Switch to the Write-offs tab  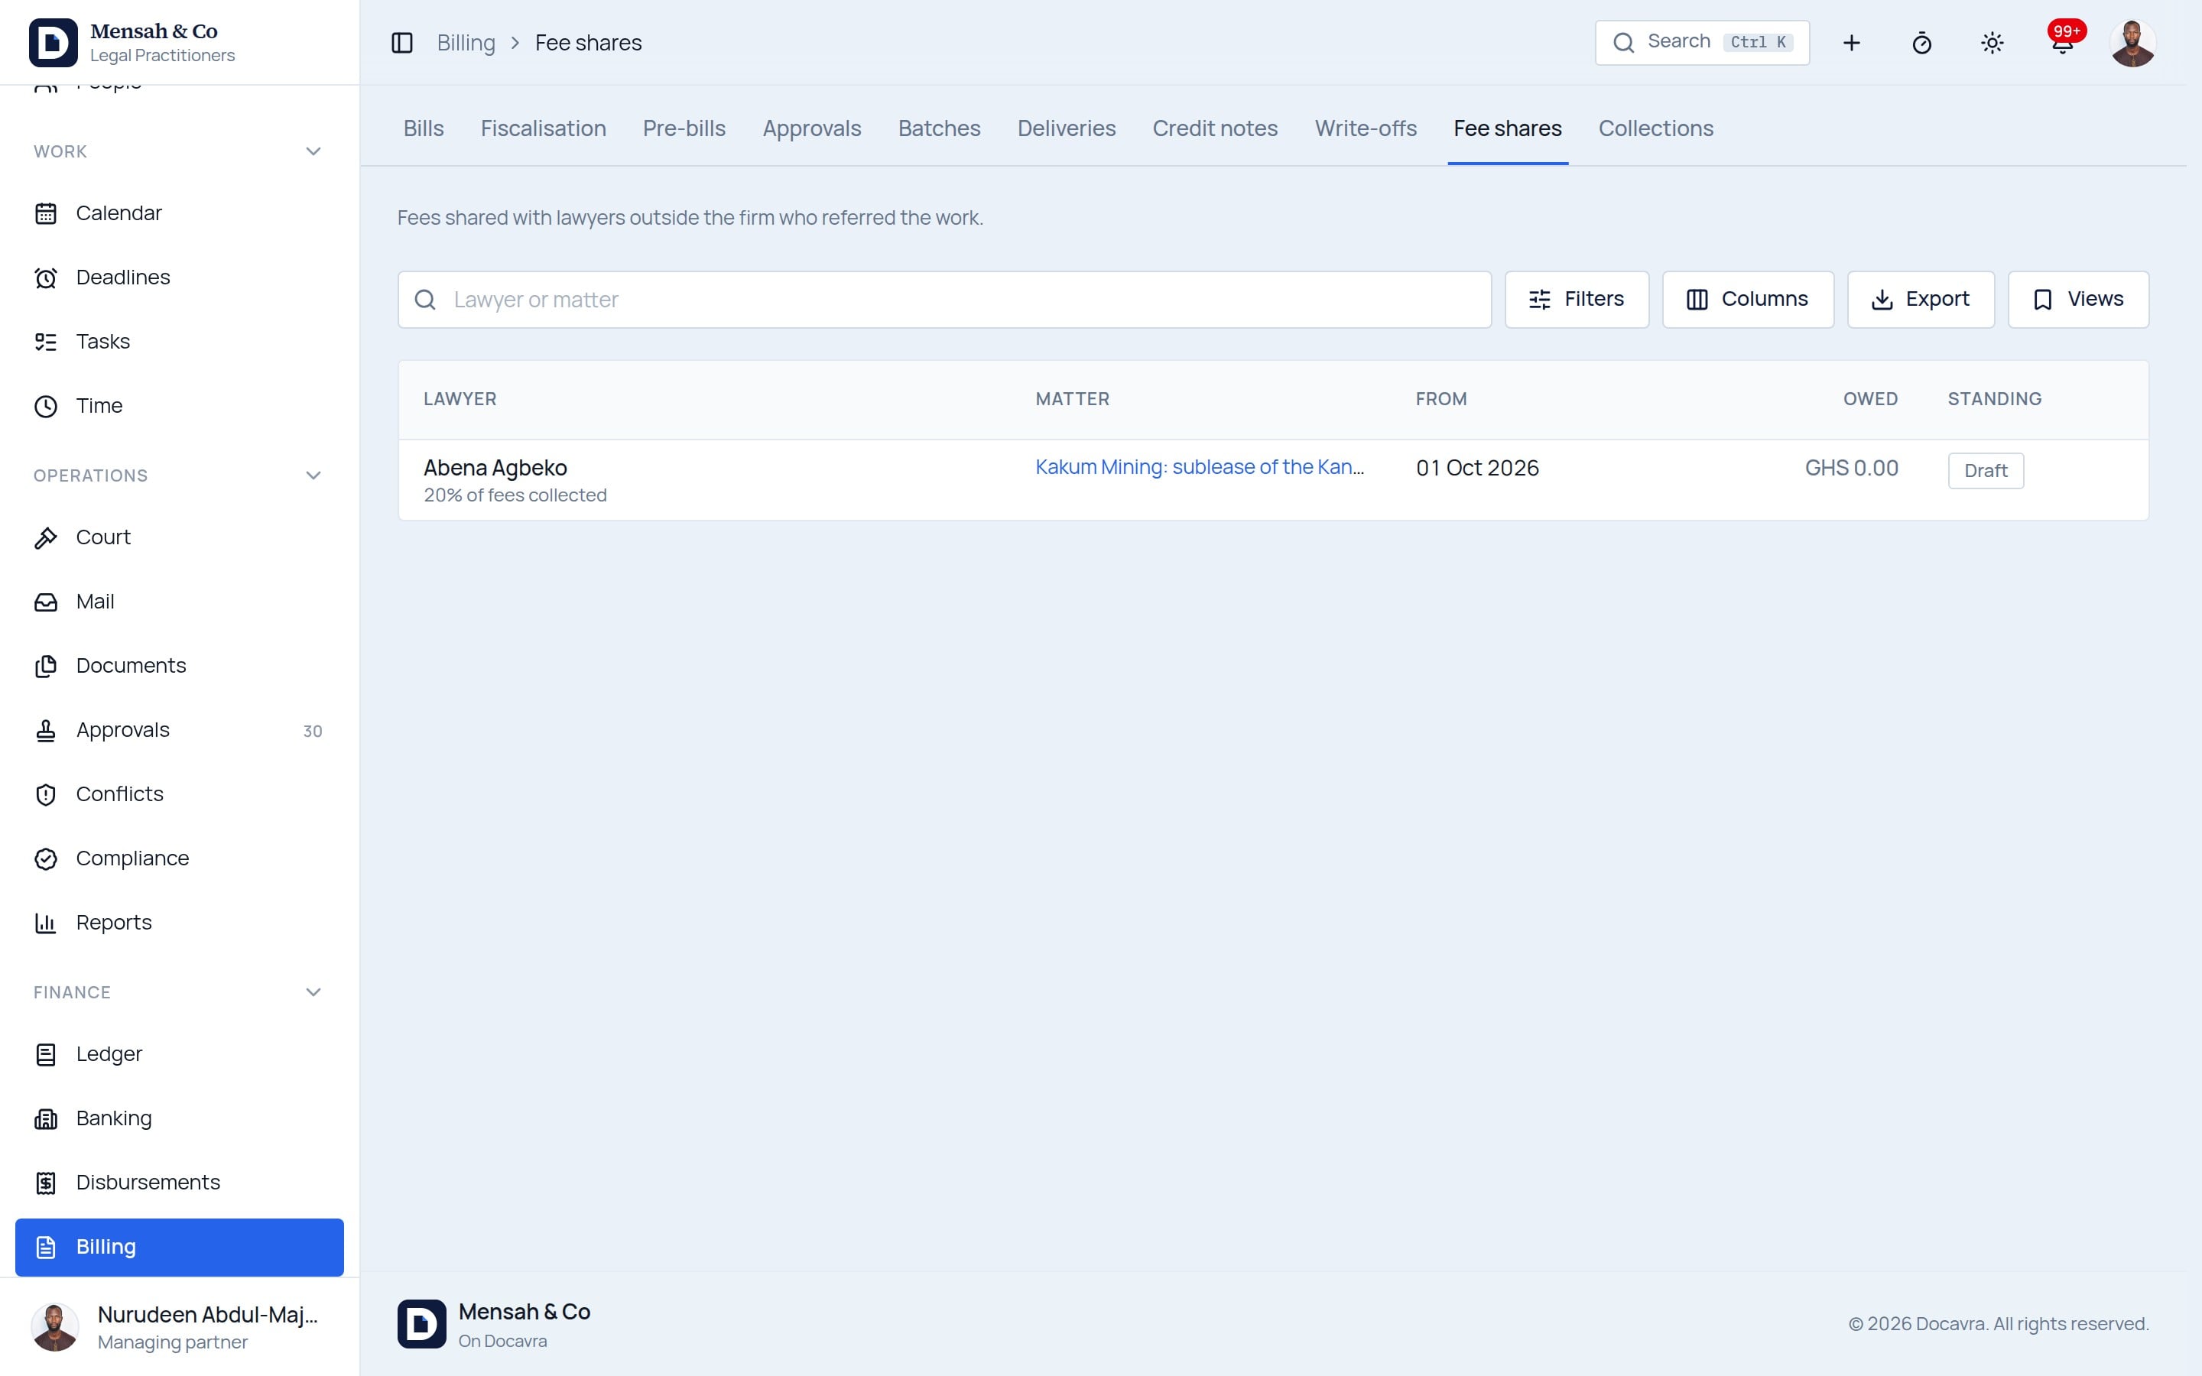click(1365, 128)
